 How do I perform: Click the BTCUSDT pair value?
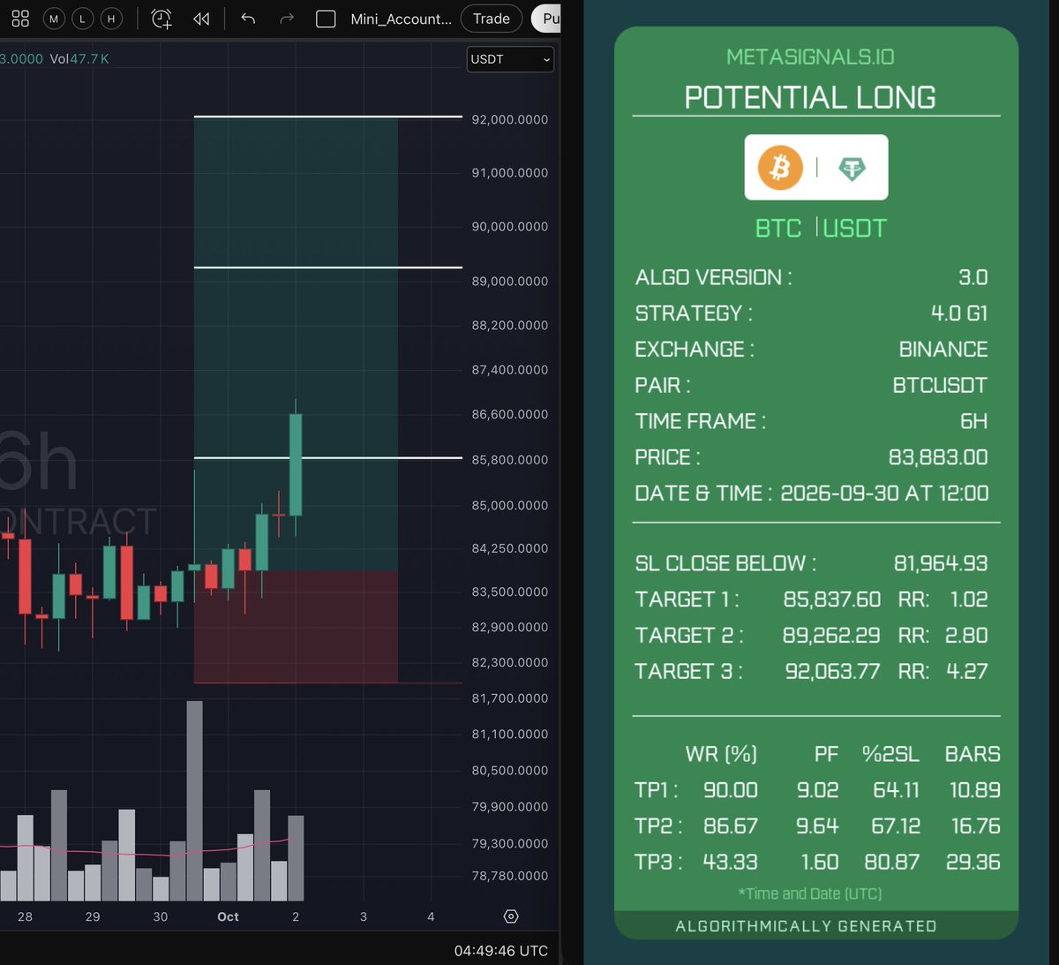click(x=940, y=386)
